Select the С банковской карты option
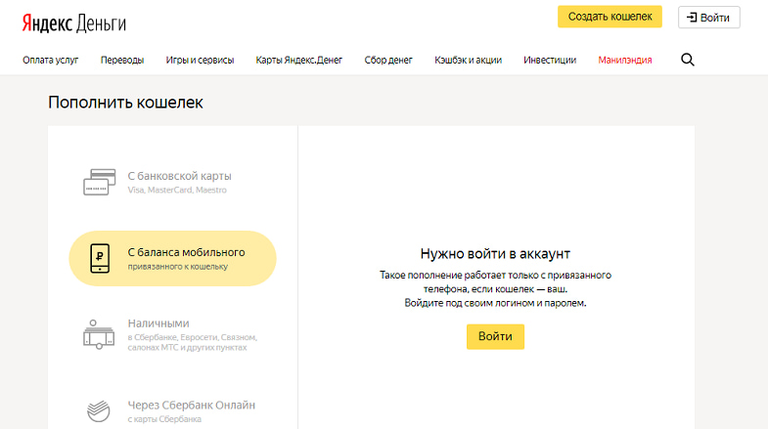 [173, 182]
